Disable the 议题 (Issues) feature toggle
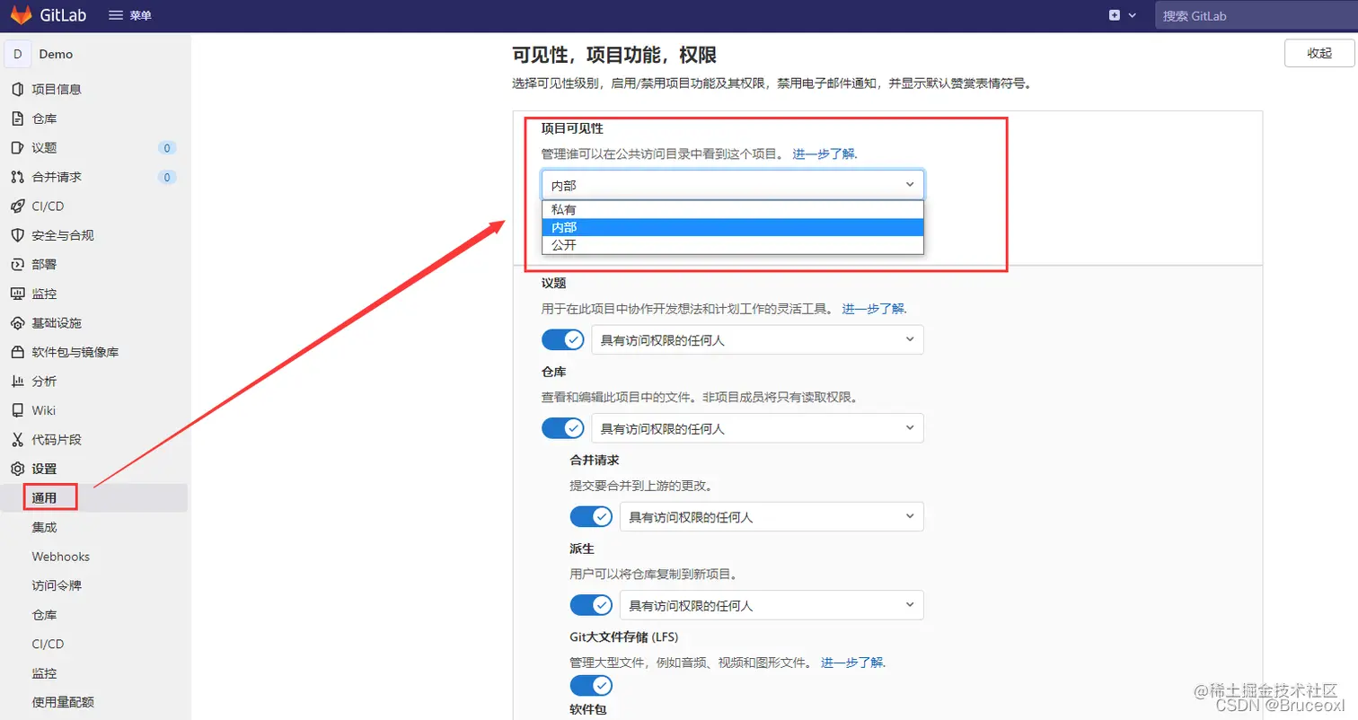The image size is (1358, 720). [x=562, y=339]
